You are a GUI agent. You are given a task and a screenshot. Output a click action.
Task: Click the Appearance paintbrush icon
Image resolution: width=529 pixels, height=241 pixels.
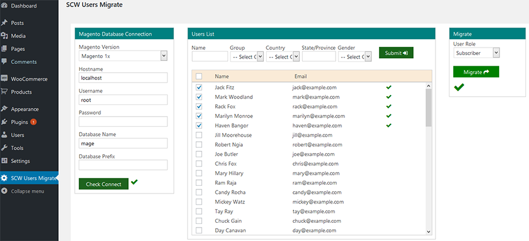(5, 109)
